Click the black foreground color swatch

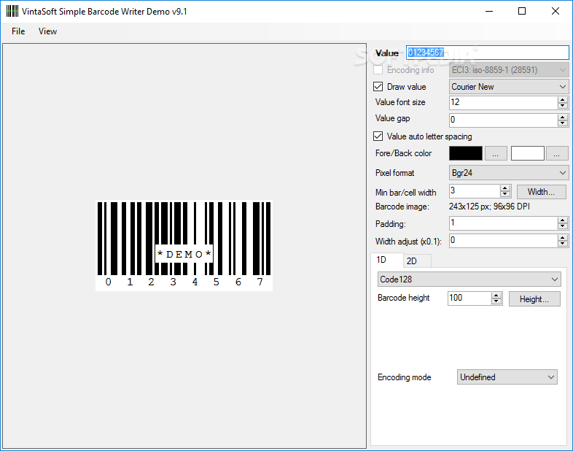click(466, 153)
